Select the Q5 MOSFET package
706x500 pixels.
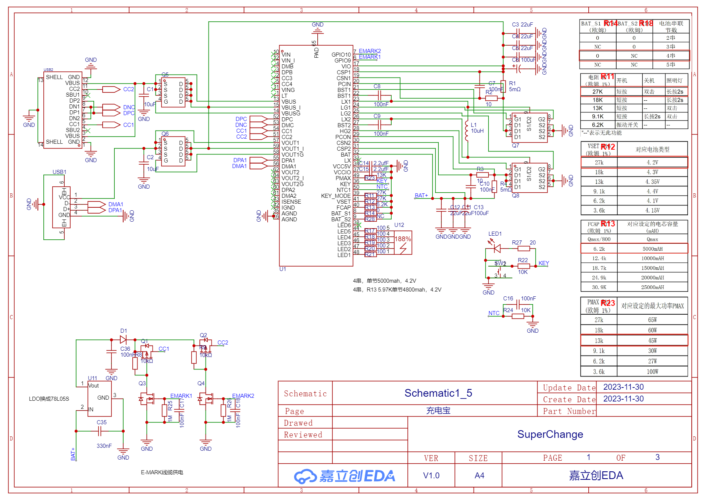click(173, 92)
